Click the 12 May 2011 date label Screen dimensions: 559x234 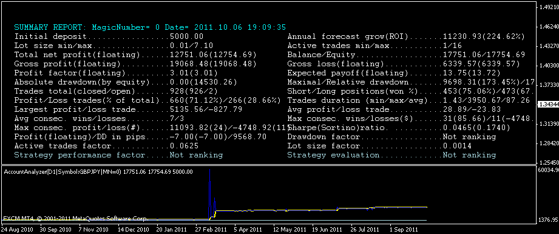point(289,230)
